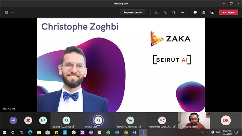Viewport: 242px width, 136px height.
Task: Select the NF participant avatar
Action: click(43, 120)
